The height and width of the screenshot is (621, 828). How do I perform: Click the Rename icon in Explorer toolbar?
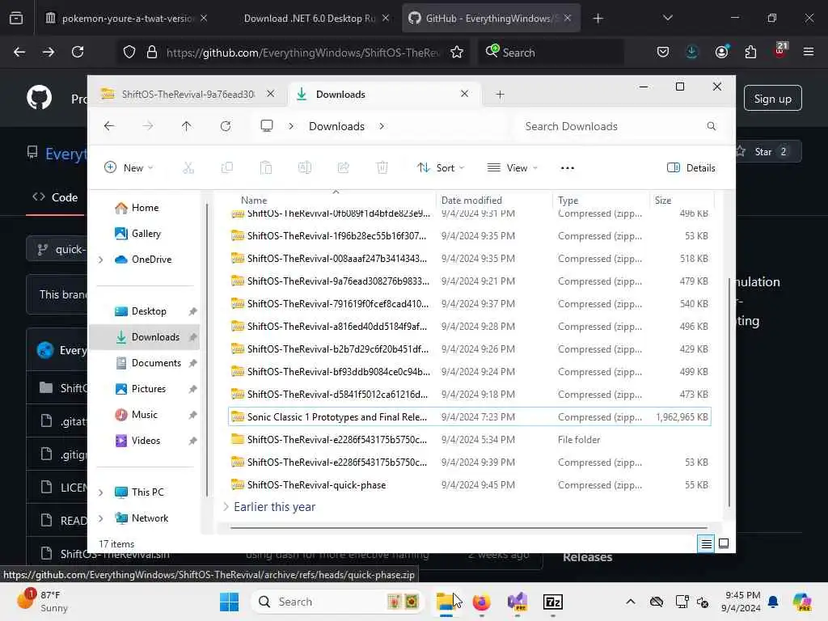click(x=305, y=168)
